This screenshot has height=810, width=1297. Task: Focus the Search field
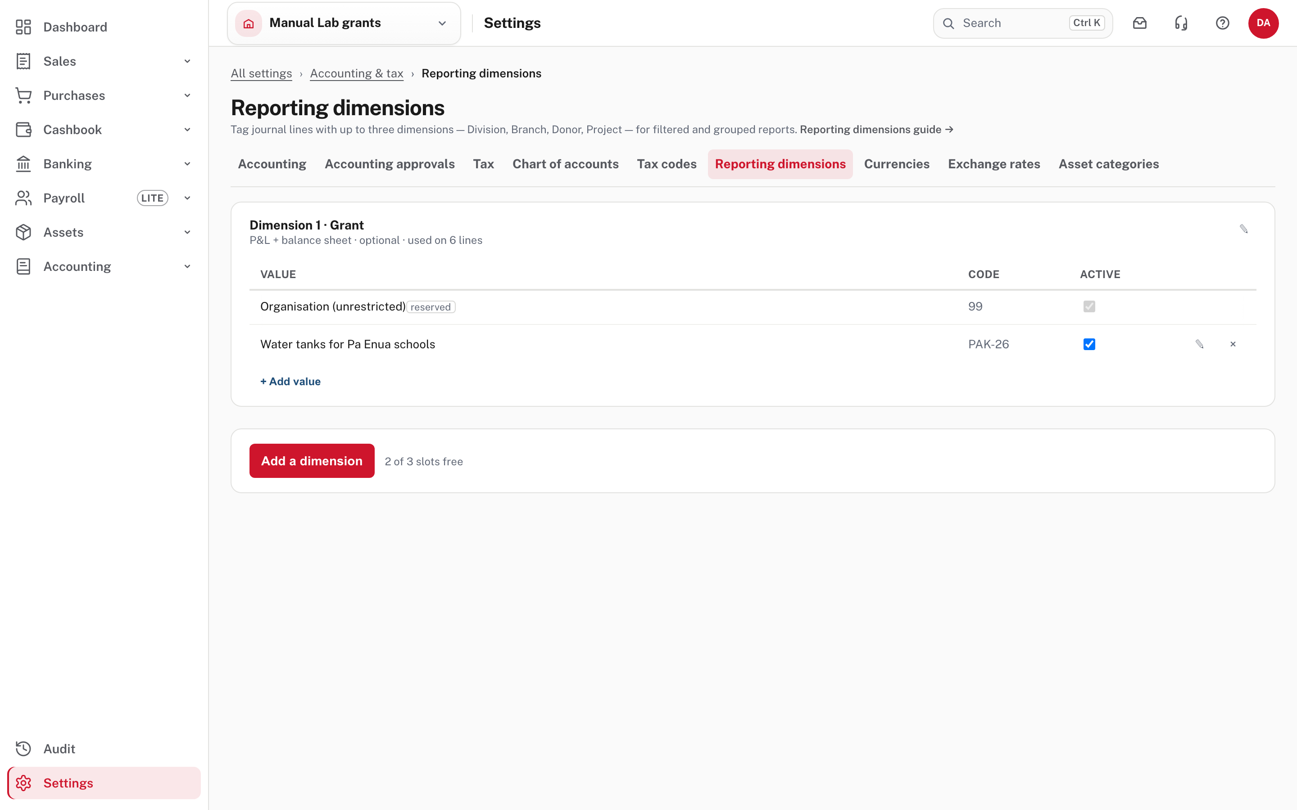[1023, 23]
